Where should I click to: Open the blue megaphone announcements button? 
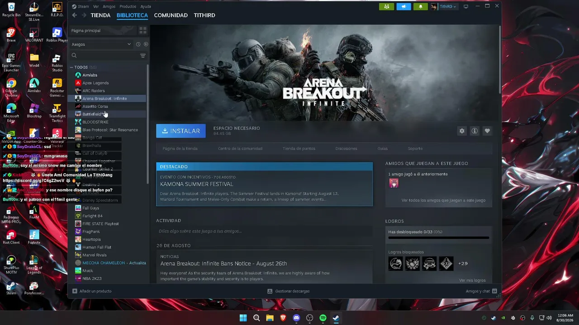(x=403, y=6)
